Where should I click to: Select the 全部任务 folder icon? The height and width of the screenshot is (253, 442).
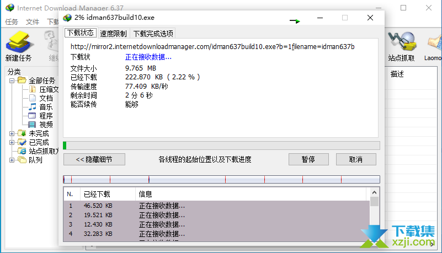22,80
